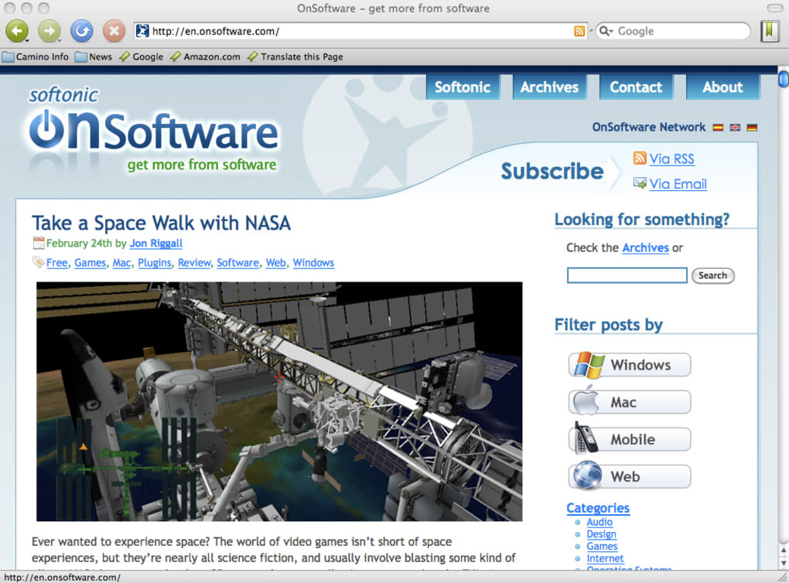Click the Review tag link
This screenshot has width=789, height=583.
point(194,263)
